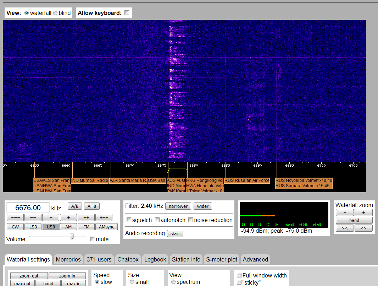Toggle the autonotch checkbox
This screenshot has height=286, width=378.
click(157, 220)
